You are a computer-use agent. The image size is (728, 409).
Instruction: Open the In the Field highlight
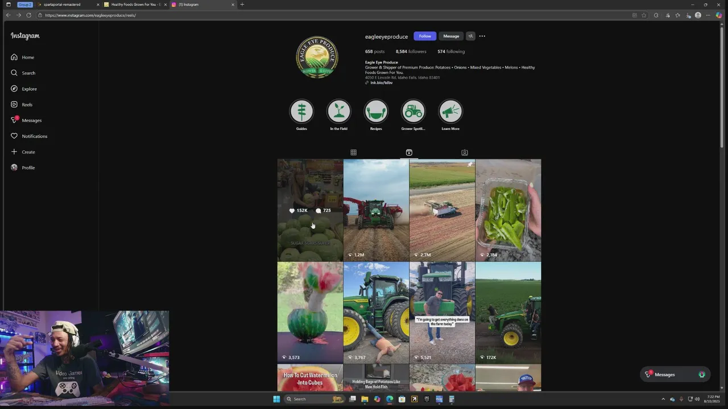coord(338,111)
